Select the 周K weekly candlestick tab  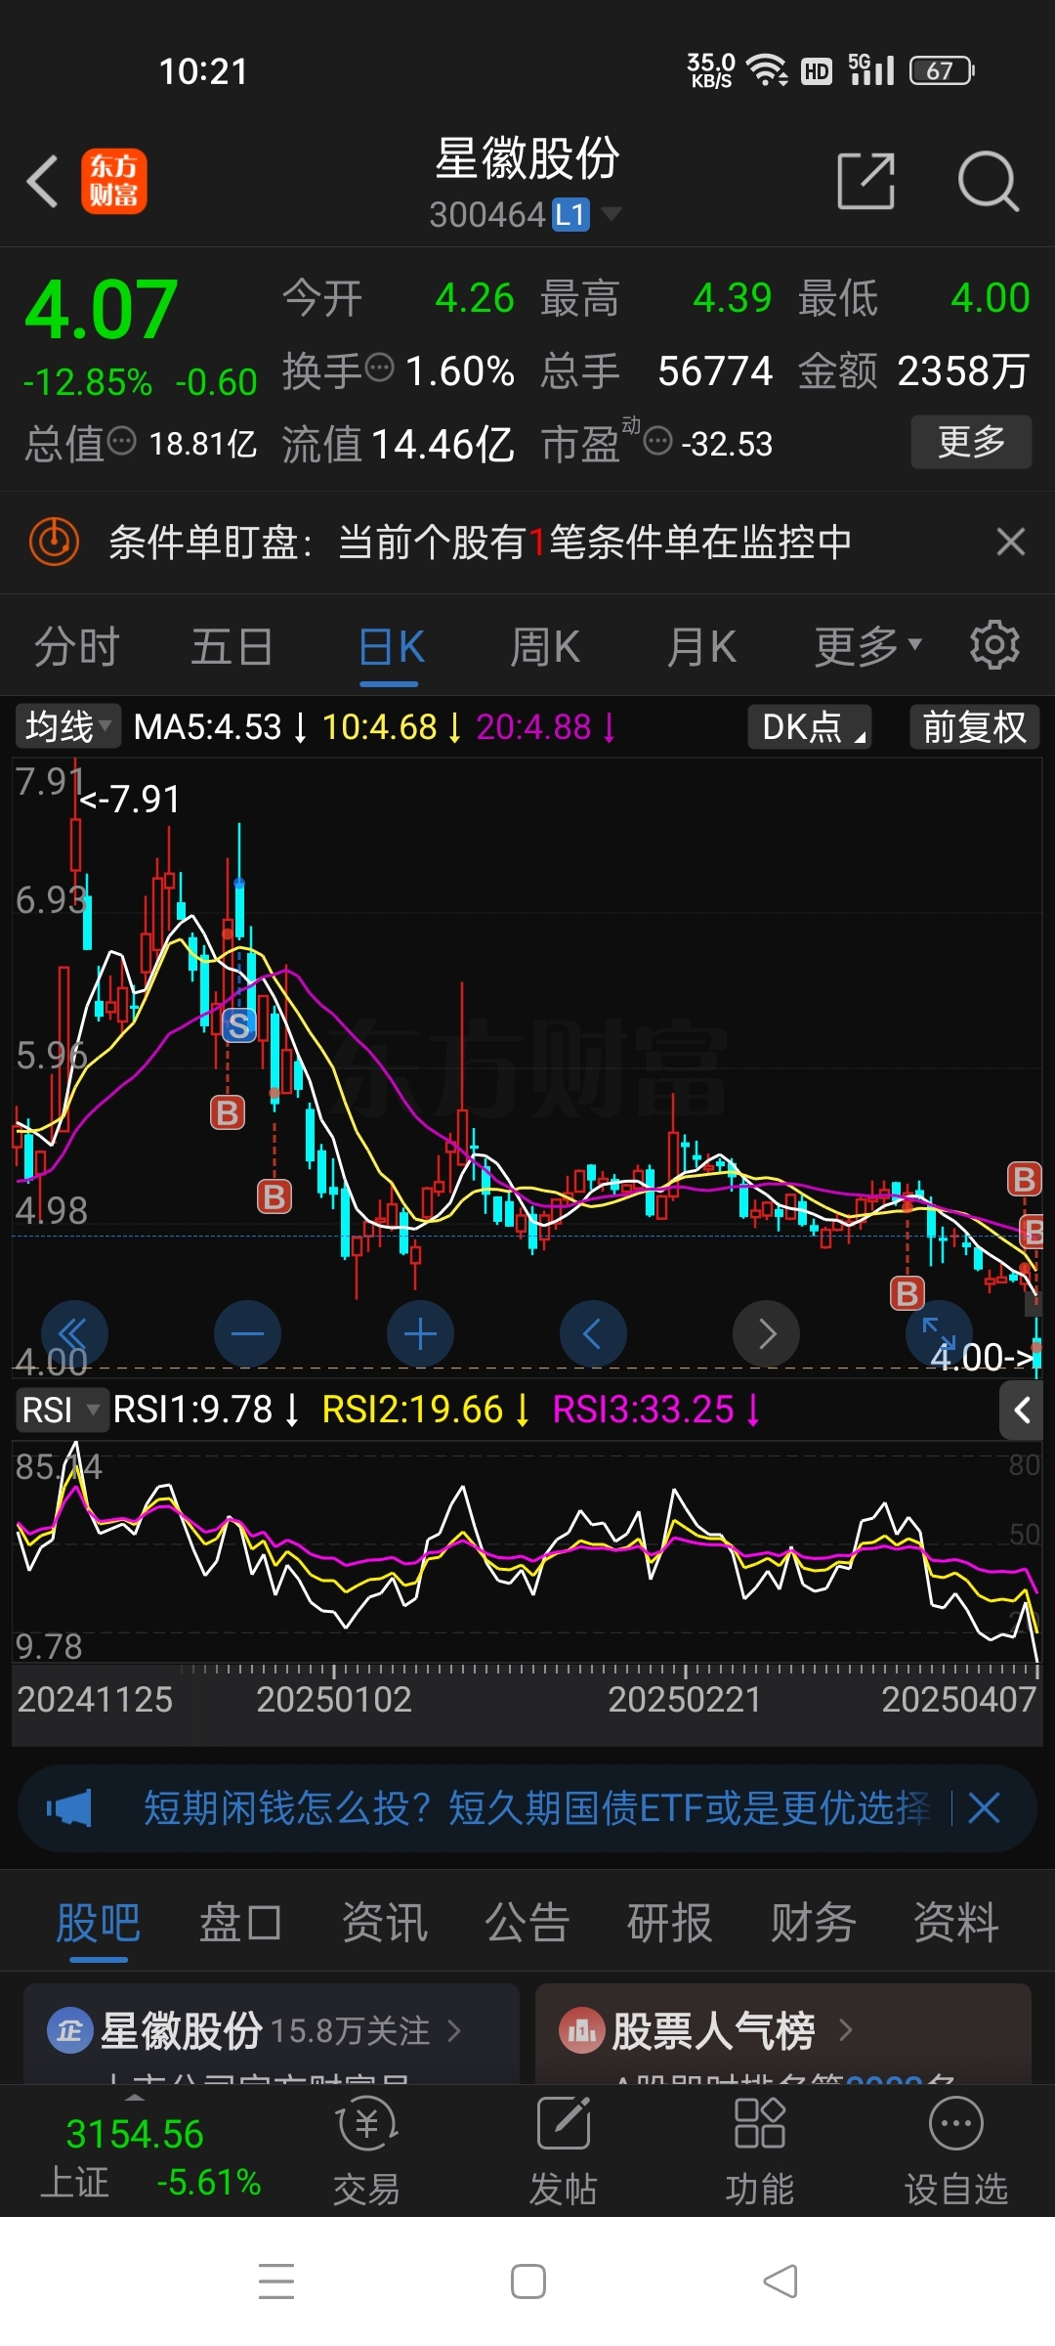pyautogui.click(x=544, y=646)
